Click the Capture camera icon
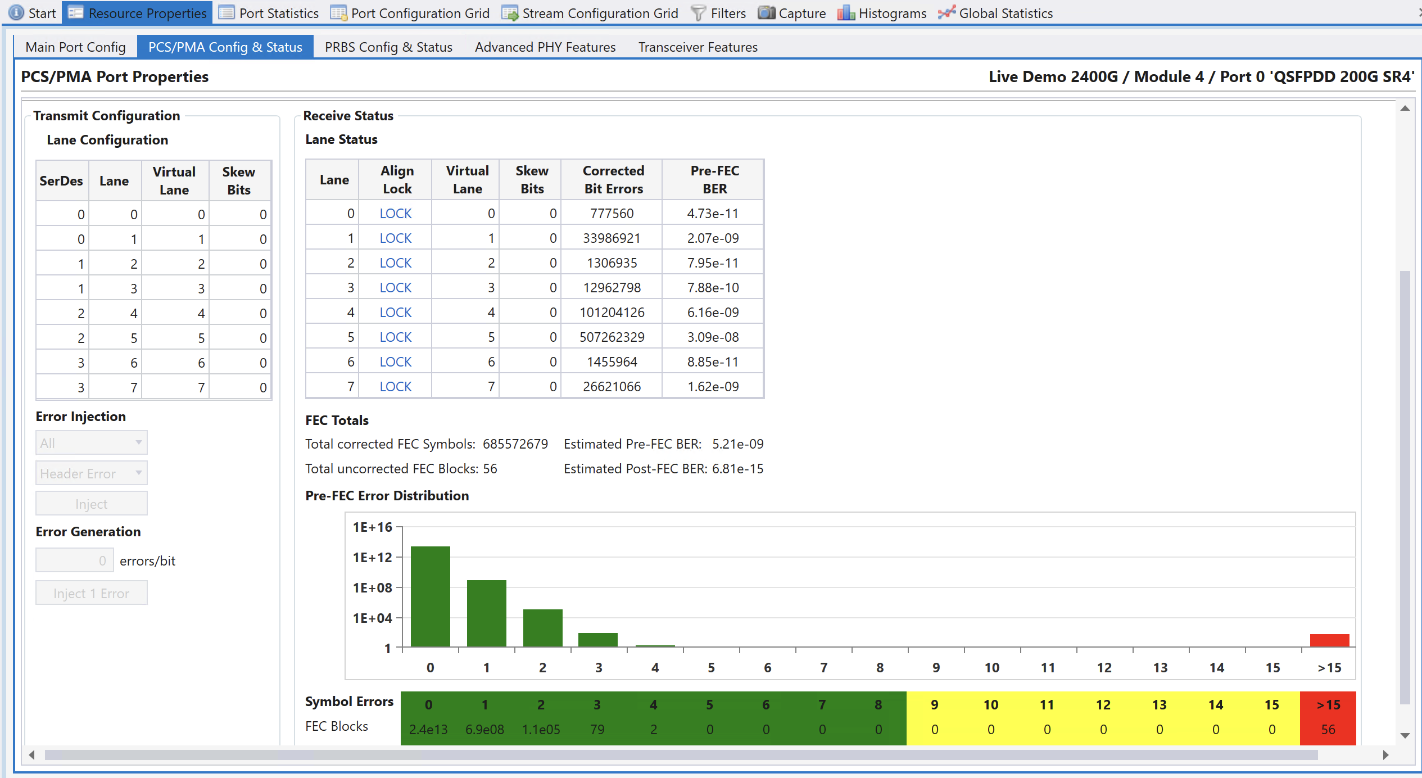Image resolution: width=1422 pixels, height=778 pixels. pos(766,12)
